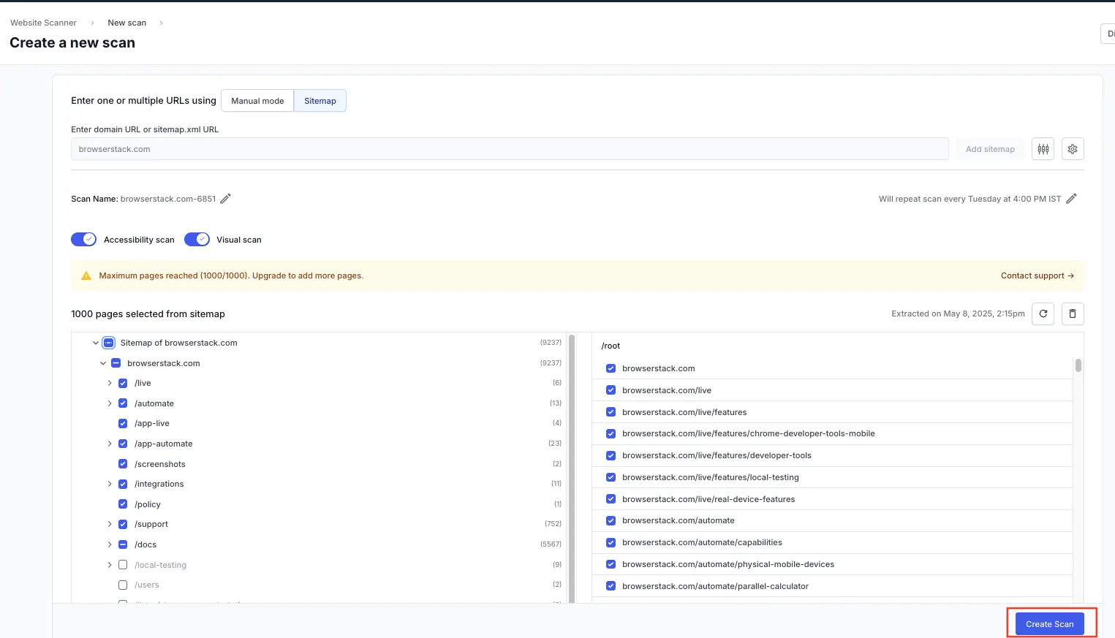Open the filter sliders icon beside Add sitemap

click(1043, 149)
